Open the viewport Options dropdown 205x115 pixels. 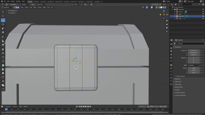165,4
